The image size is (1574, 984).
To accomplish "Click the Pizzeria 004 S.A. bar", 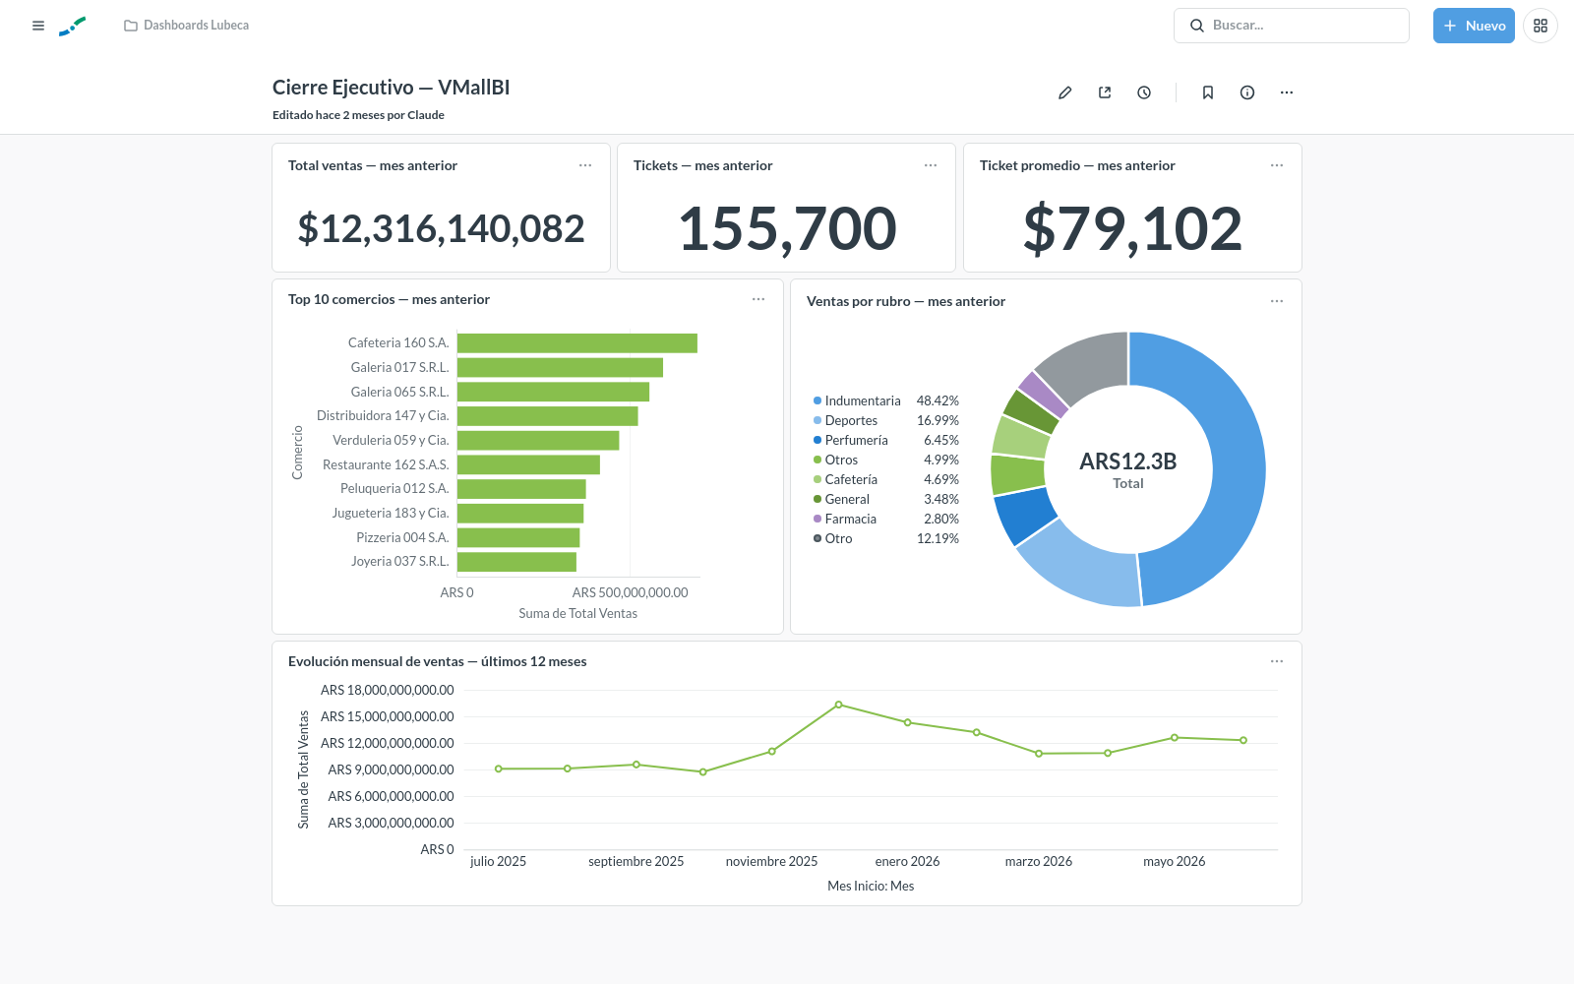I will click(518, 537).
